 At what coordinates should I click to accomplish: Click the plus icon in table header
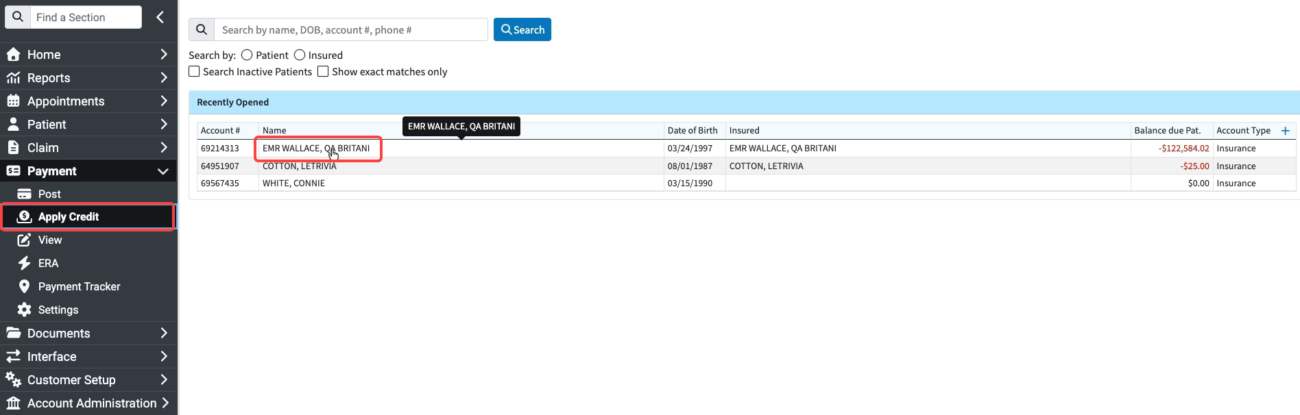click(x=1285, y=131)
